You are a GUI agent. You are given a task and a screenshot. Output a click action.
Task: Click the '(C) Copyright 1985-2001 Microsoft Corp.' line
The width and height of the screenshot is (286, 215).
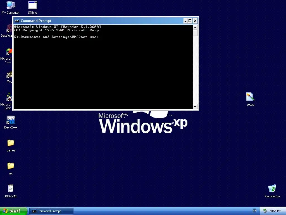click(58, 30)
